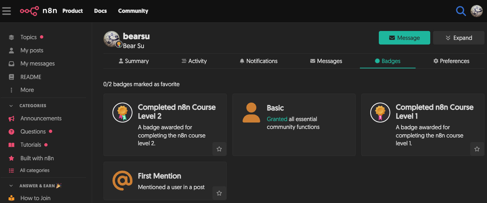Send a message with Message button

(405, 38)
